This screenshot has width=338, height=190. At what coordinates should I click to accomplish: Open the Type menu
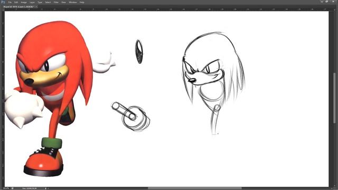pyautogui.click(x=40, y=2)
